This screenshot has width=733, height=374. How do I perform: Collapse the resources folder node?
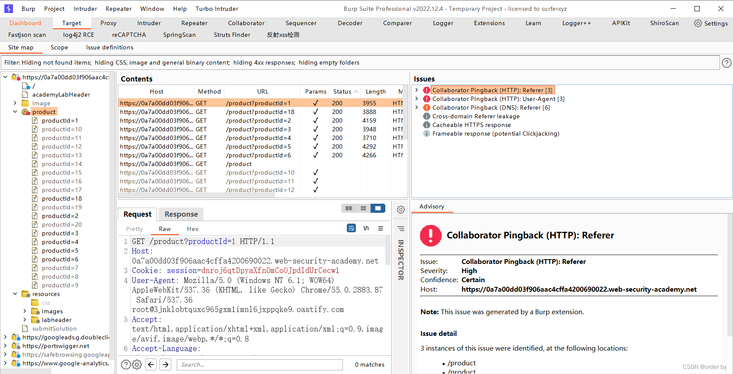tap(15, 294)
